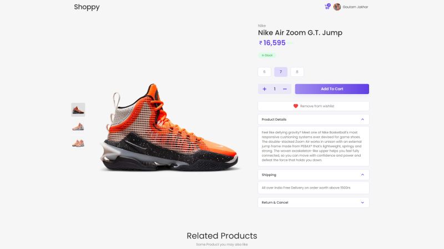This screenshot has height=249, width=444.
Task: Click the main shoe product image
Action: [x=169, y=127]
